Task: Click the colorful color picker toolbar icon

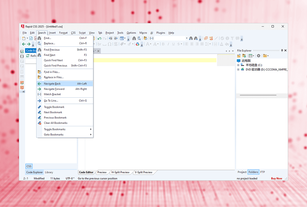Action: [138, 44]
